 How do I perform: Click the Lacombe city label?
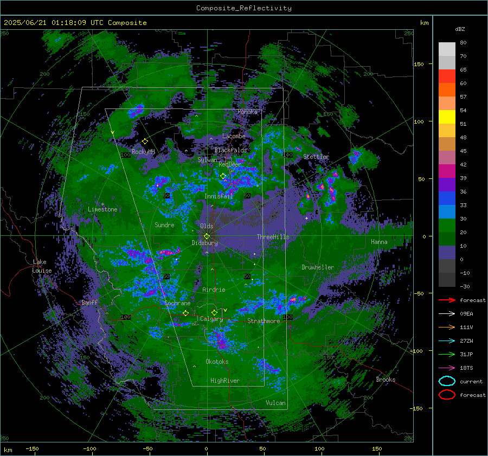click(x=234, y=136)
